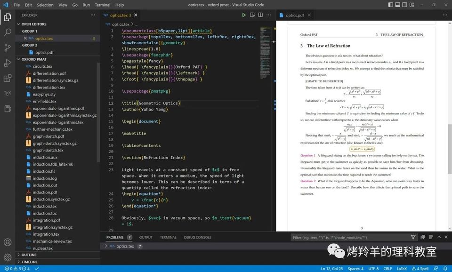
Task: Open the Terminal menu
Action: (103, 5)
